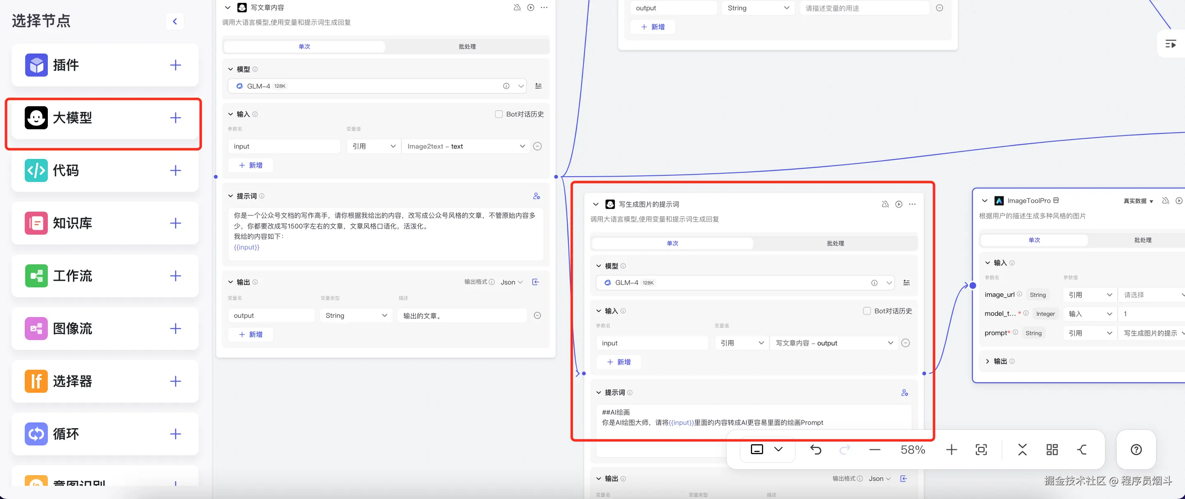
Task: Run the 写生成图片的提示词 node play icon
Action: click(x=898, y=204)
